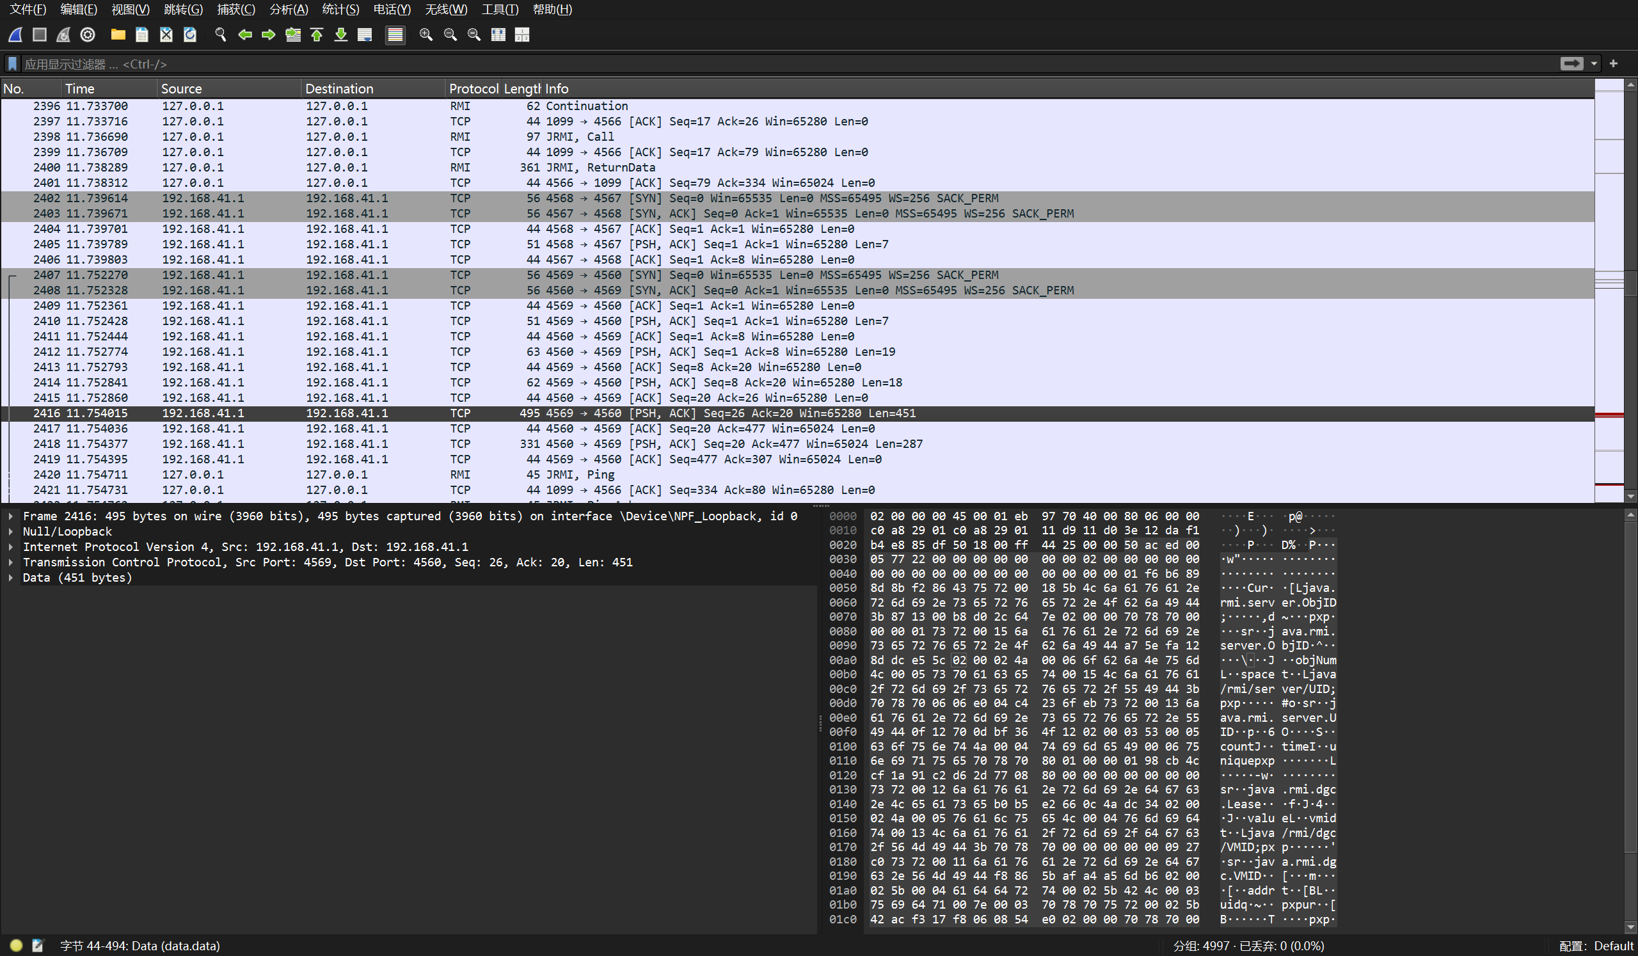Go forward in packet history arrow
The width and height of the screenshot is (1638, 956).
point(269,35)
